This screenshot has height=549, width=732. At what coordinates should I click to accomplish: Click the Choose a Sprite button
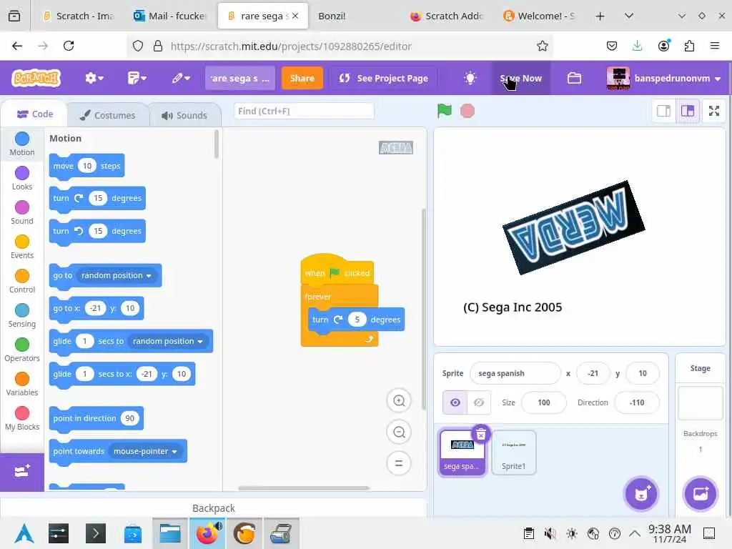point(641,494)
